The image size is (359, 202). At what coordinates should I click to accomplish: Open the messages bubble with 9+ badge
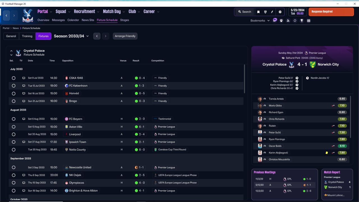click(275, 20)
